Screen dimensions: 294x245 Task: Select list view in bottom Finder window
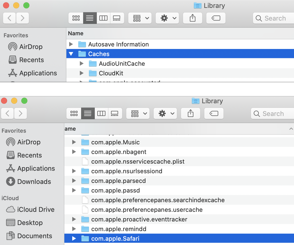pos(88,113)
